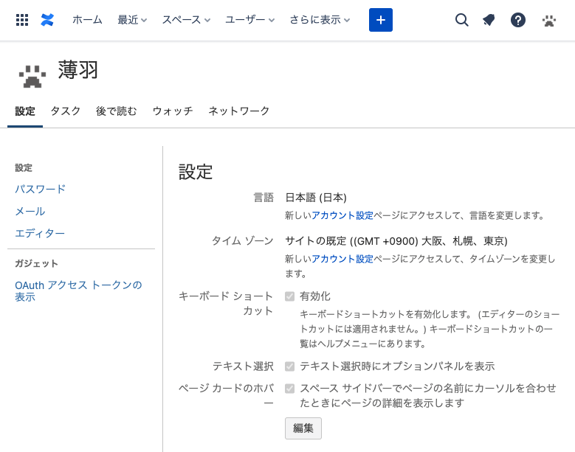Click the 編集 button
The height and width of the screenshot is (452, 575).
pyautogui.click(x=303, y=428)
